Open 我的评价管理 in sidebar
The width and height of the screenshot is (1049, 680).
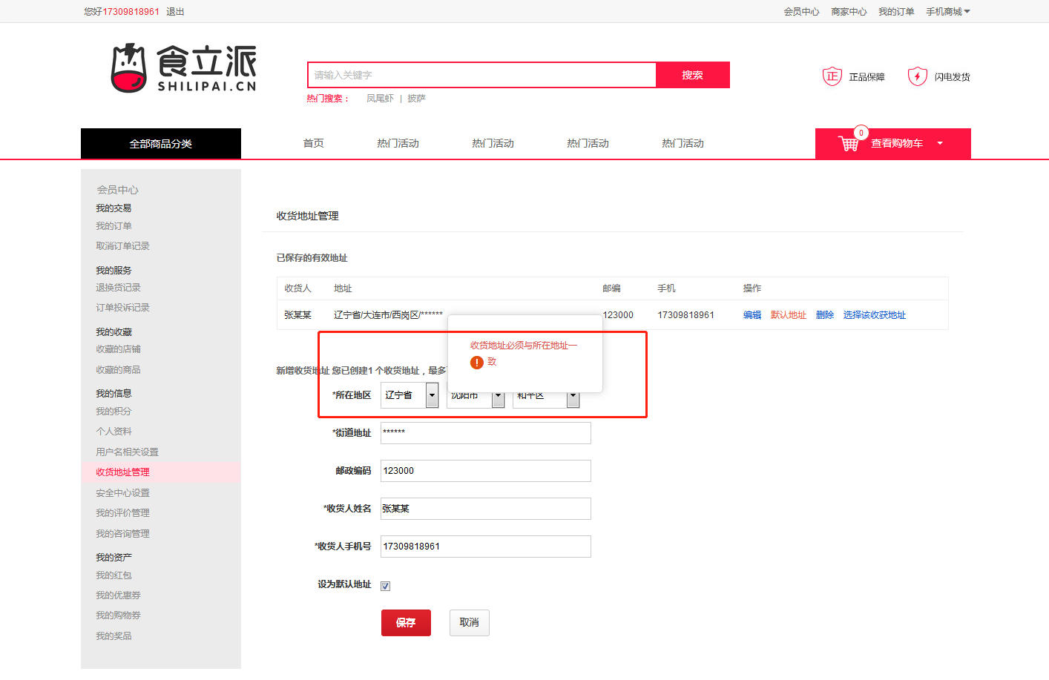click(x=122, y=513)
